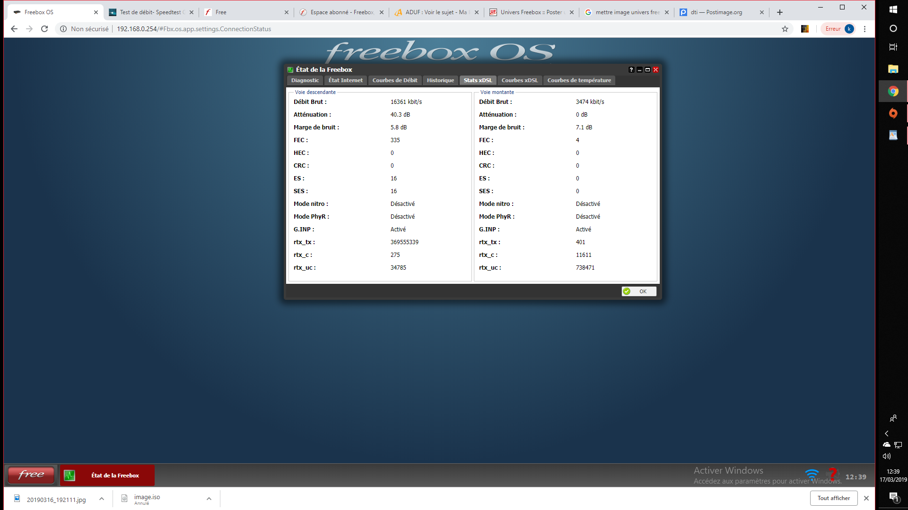Confirm with the OK button
This screenshot has height=510, width=908.
pos(639,291)
